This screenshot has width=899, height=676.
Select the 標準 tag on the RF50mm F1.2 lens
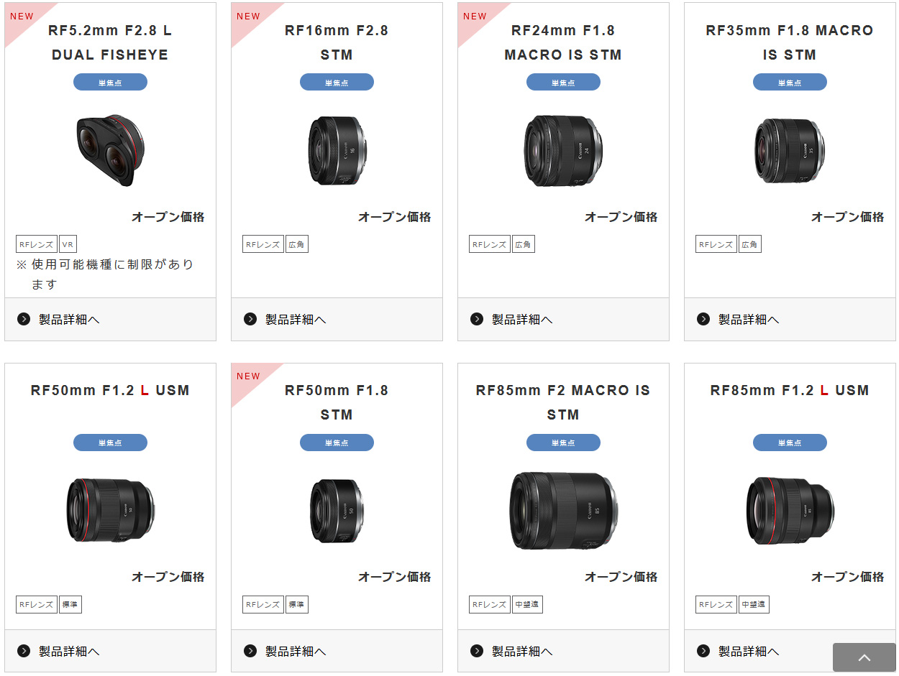point(70,604)
